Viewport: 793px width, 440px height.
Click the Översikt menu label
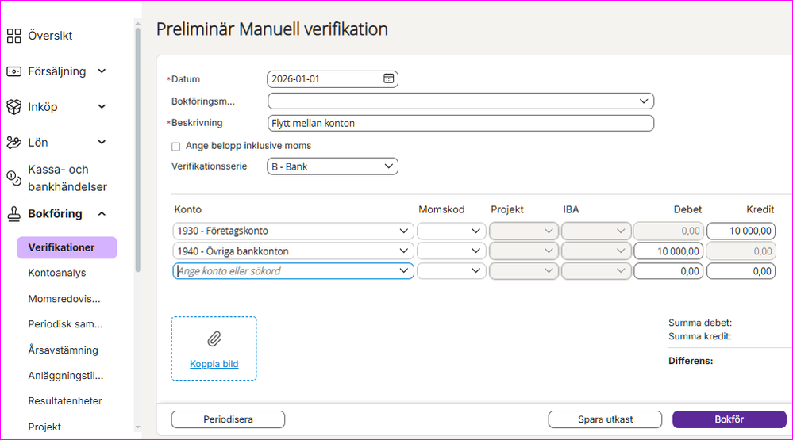[x=50, y=36]
